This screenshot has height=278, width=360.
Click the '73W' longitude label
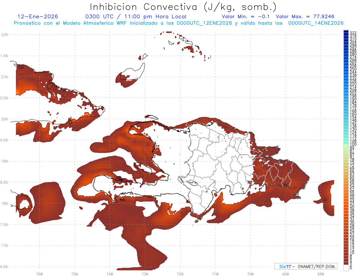click(145, 274)
